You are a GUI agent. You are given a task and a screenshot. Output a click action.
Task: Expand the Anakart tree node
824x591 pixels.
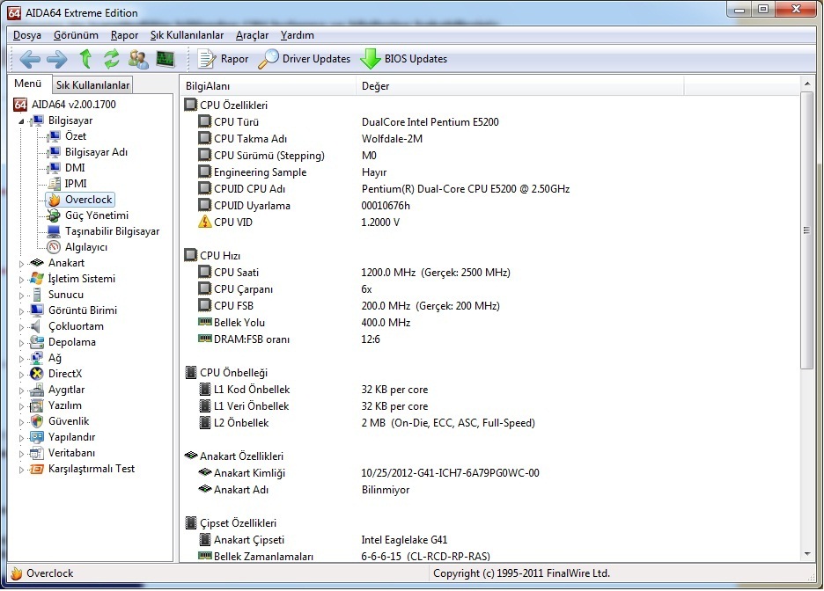click(21, 264)
